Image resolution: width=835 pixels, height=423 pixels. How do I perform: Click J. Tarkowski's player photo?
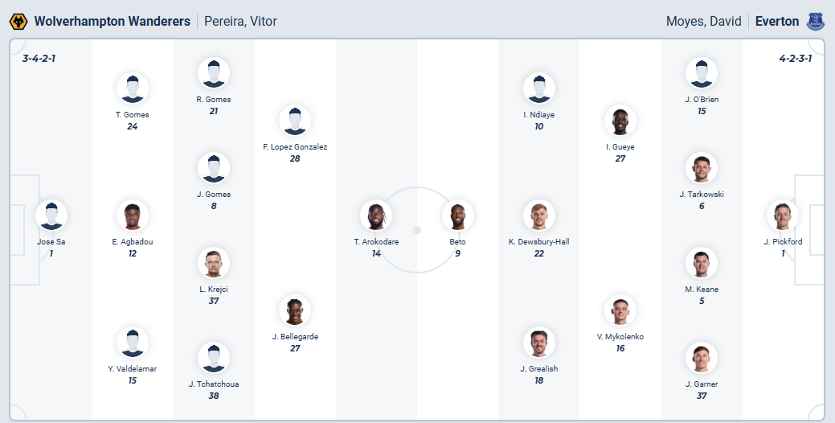(701, 168)
